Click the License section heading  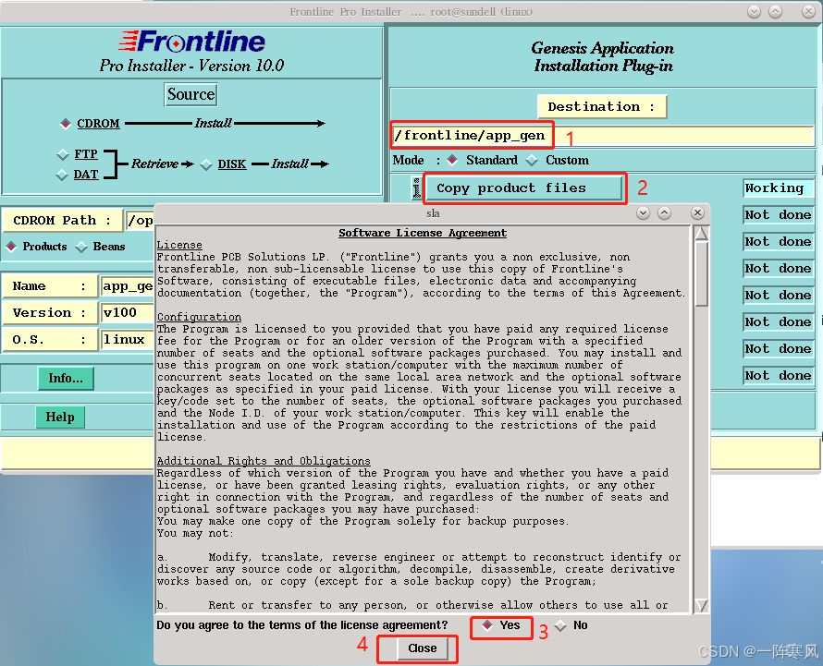[x=179, y=245]
